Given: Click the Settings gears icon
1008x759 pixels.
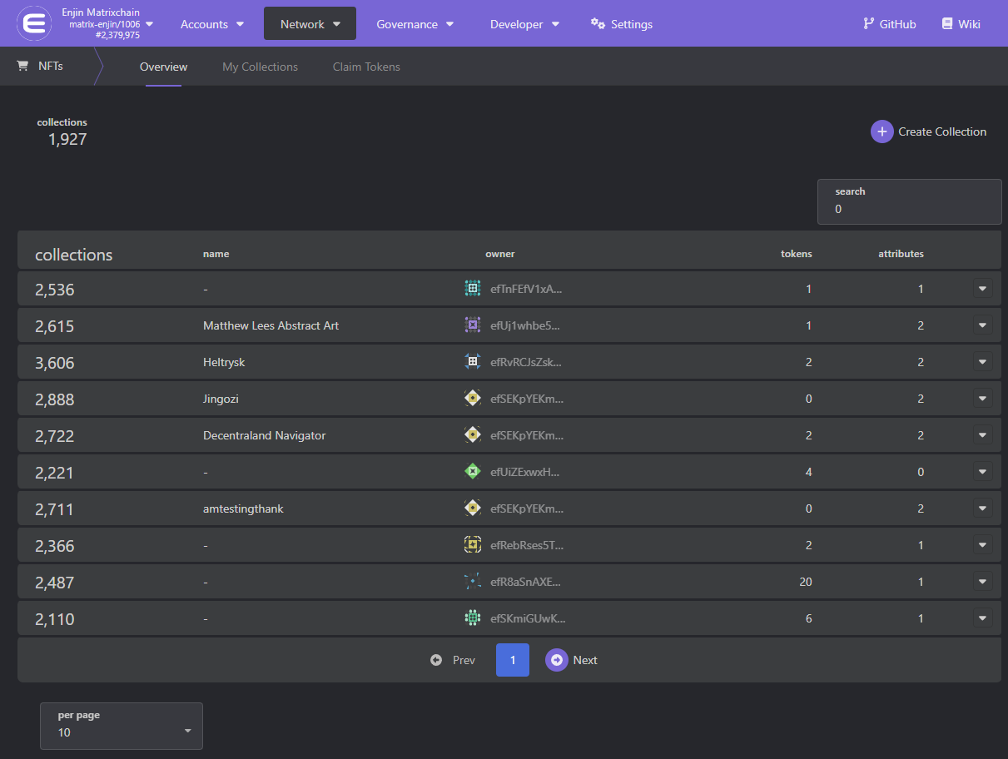Looking at the screenshot, I should tap(598, 24).
